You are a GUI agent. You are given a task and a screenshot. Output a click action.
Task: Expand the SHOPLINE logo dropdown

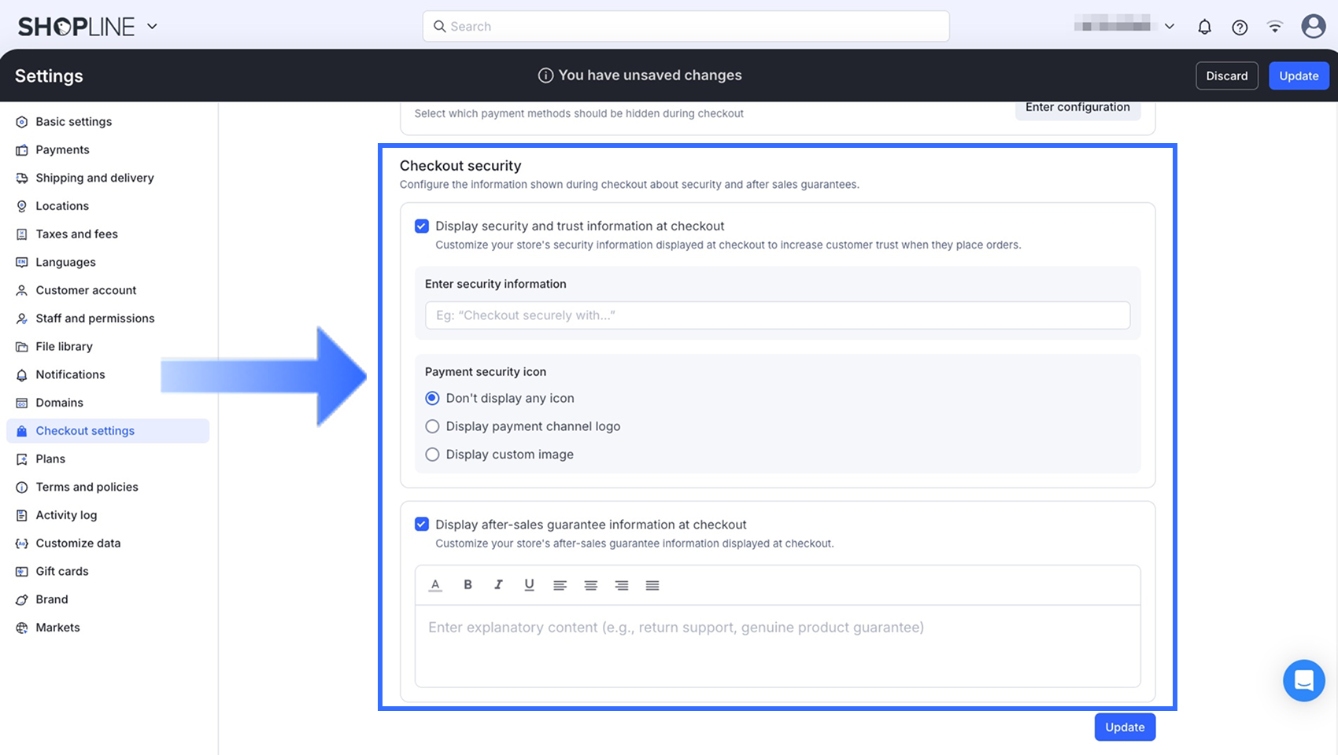coord(152,27)
